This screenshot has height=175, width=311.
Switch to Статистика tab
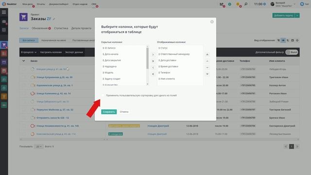click(x=61, y=28)
